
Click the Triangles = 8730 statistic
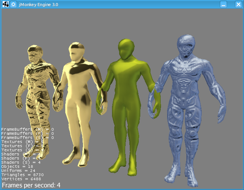click(x=22, y=175)
